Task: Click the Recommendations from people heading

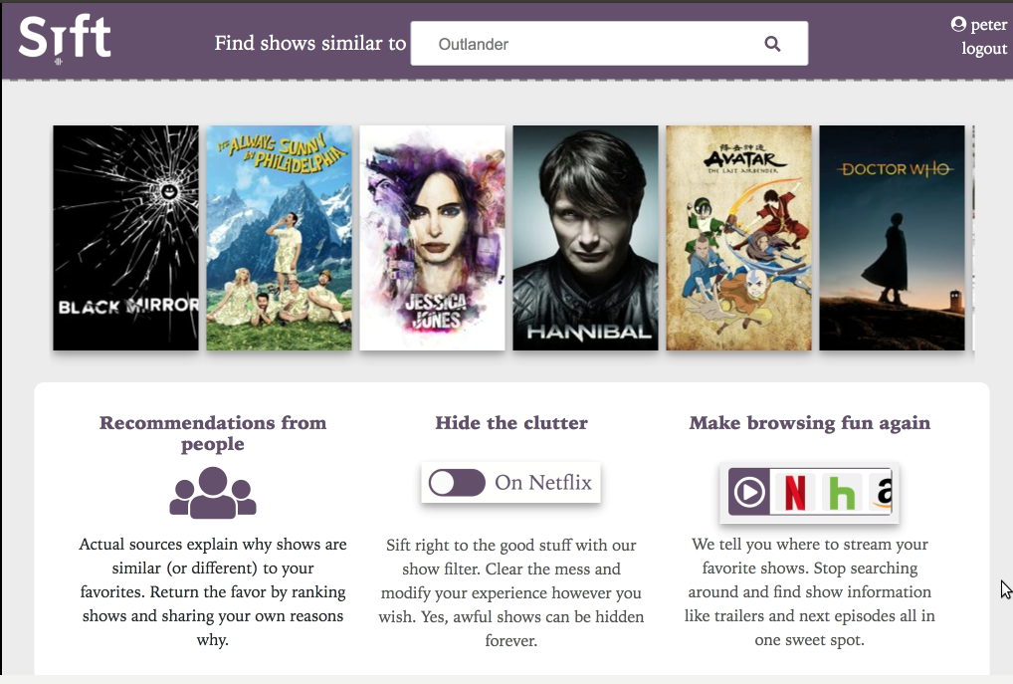Action: (x=213, y=433)
